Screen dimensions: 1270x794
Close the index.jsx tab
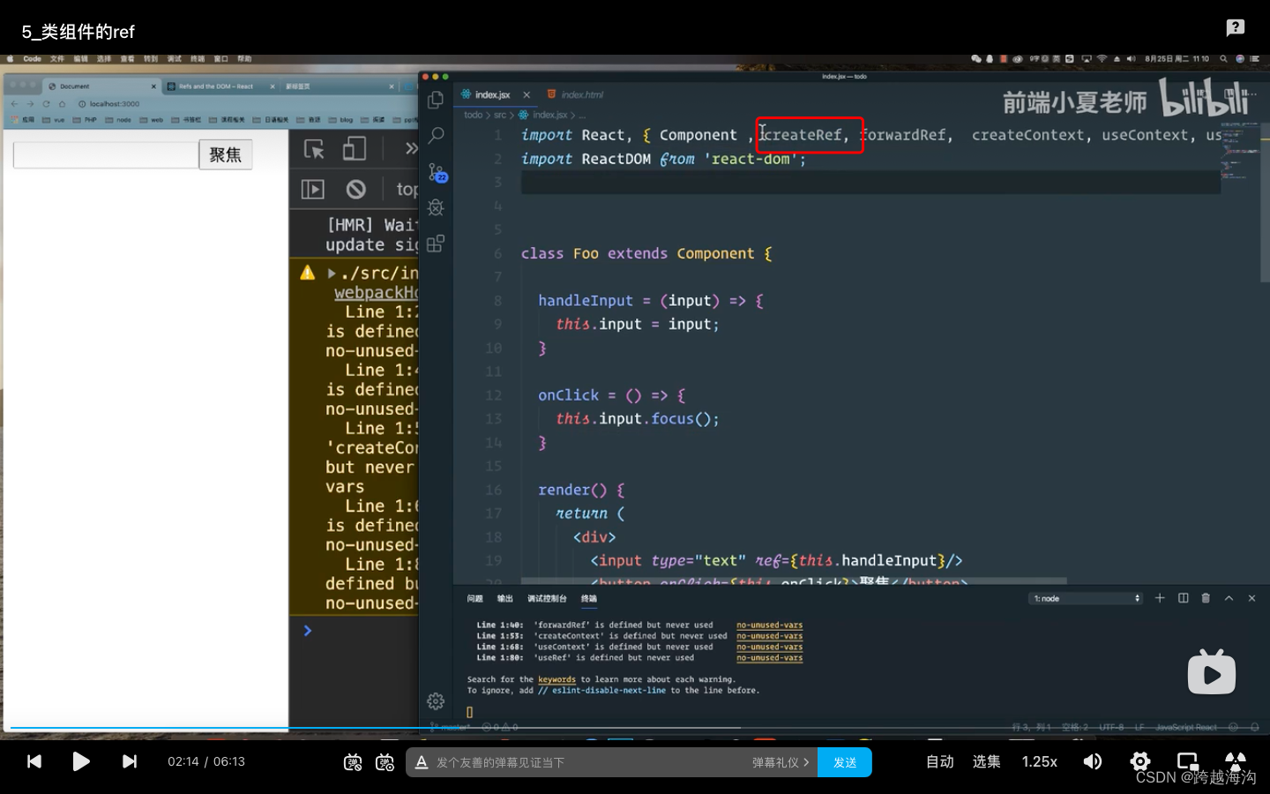[527, 94]
